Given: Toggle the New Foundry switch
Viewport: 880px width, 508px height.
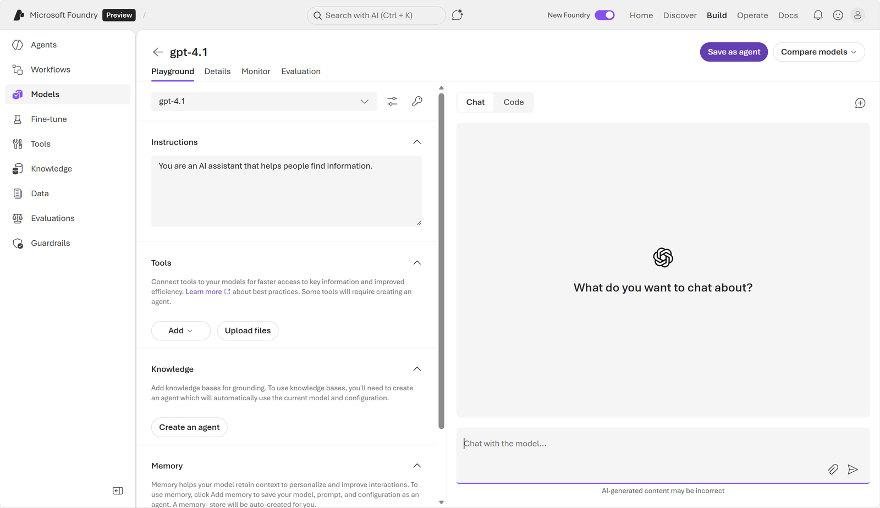Looking at the screenshot, I should coord(604,15).
